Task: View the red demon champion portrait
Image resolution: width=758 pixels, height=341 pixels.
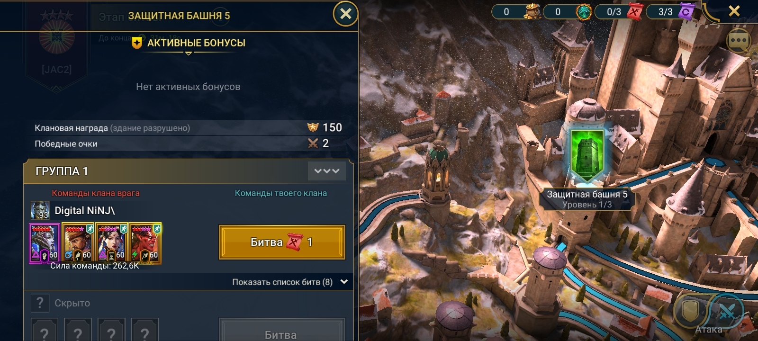Action: coord(145,242)
